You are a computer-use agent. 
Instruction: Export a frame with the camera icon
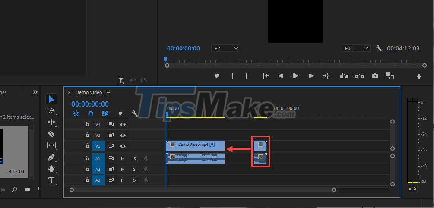[x=375, y=76]
